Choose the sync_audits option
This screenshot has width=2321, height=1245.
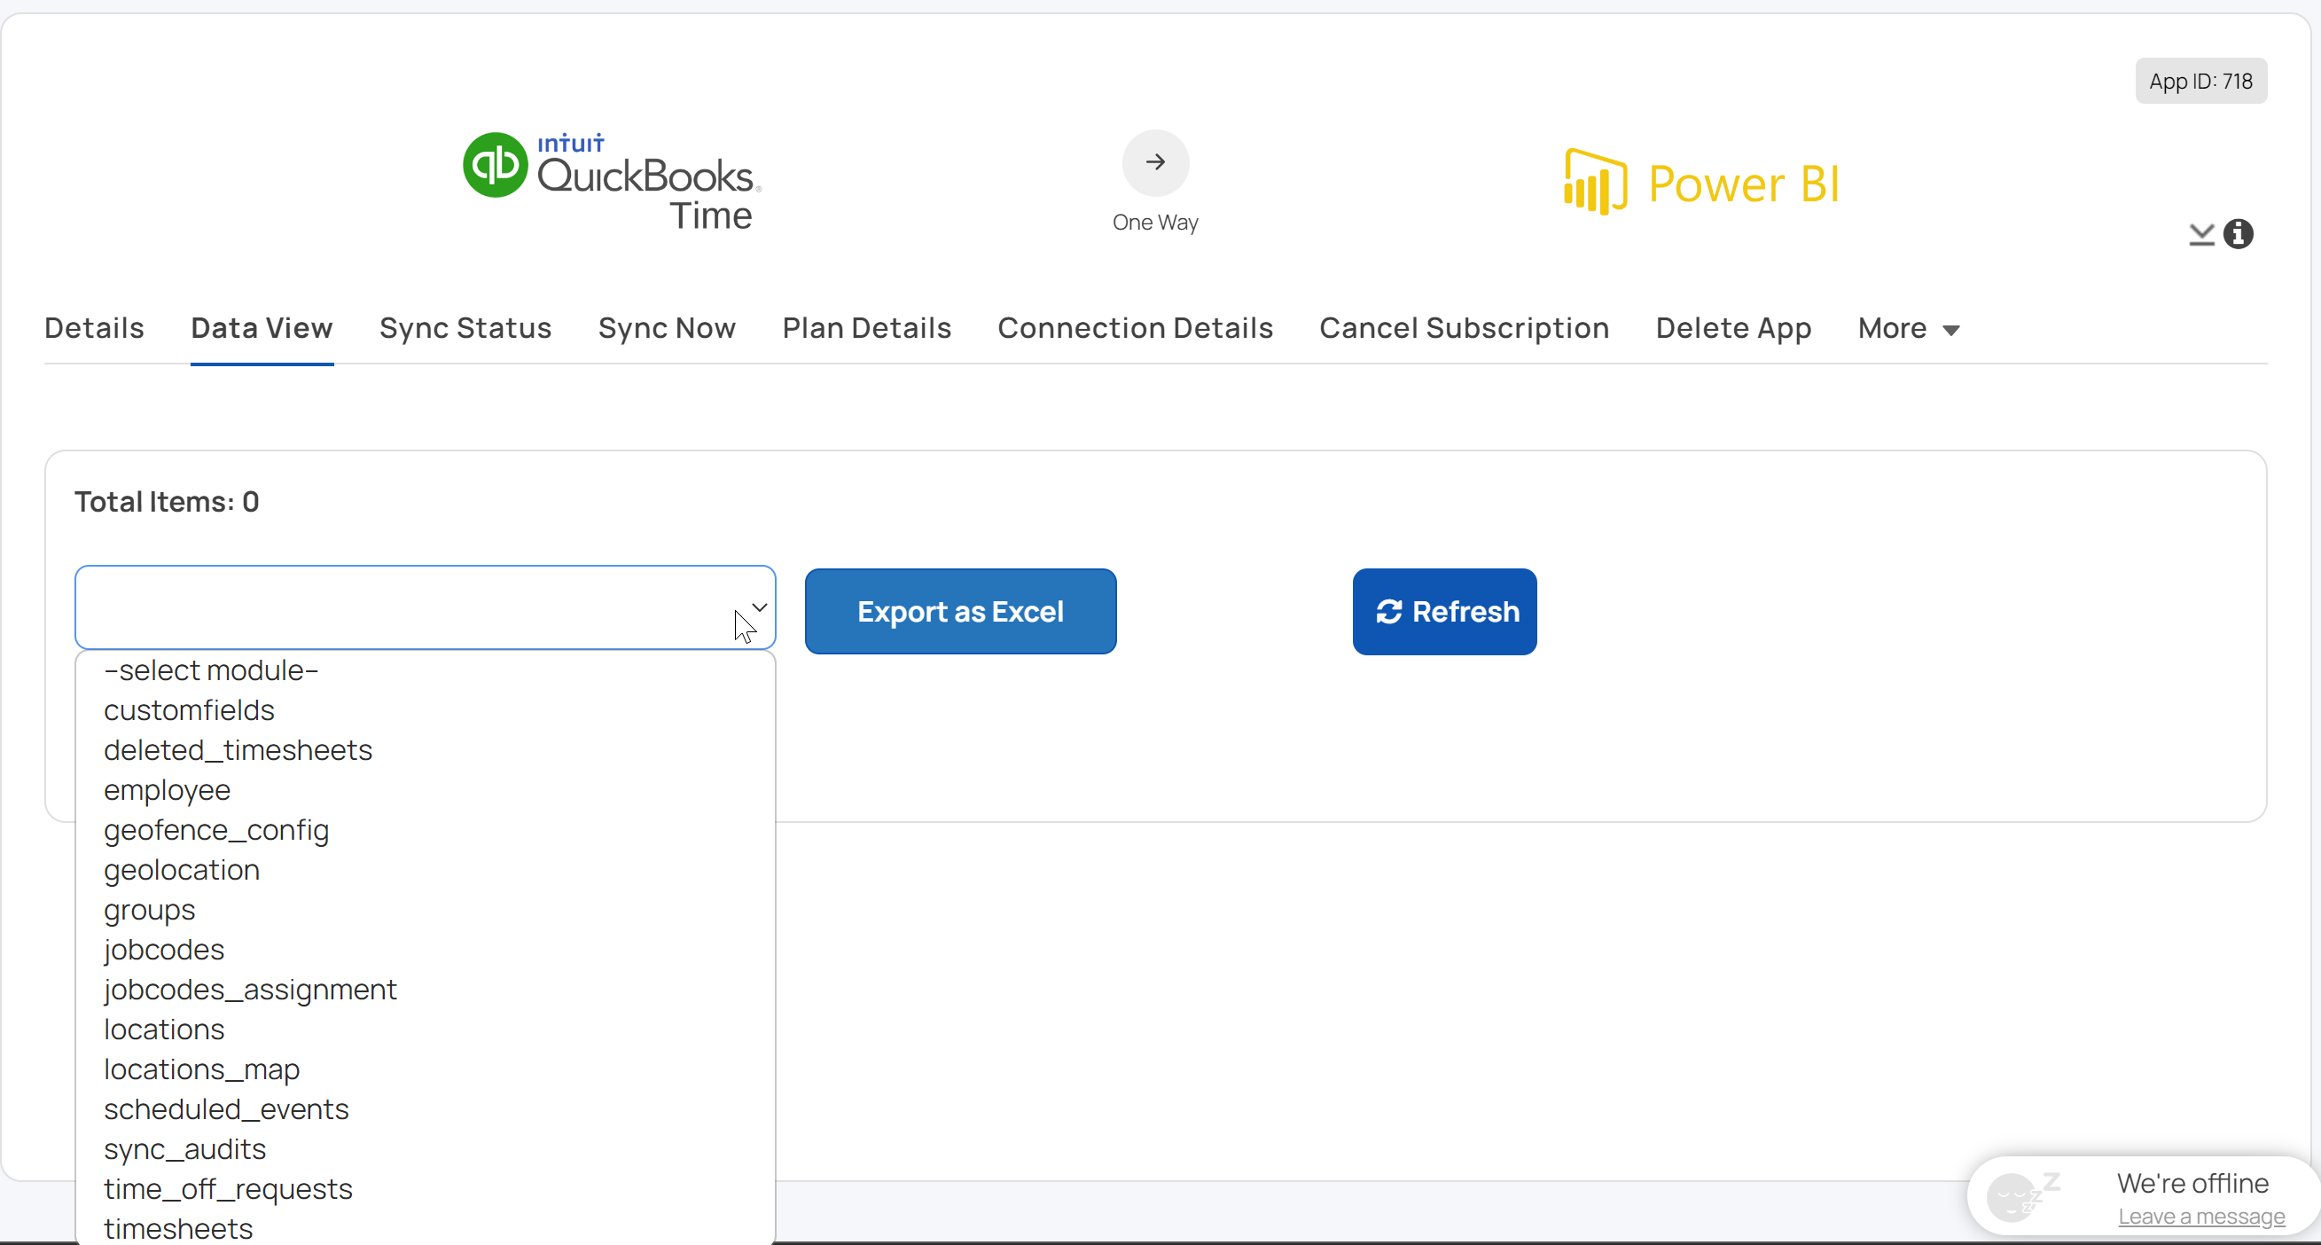click(426, 1148)
